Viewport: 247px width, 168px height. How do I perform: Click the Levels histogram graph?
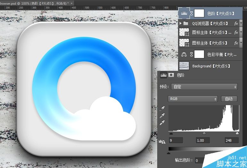click(204, 118)
